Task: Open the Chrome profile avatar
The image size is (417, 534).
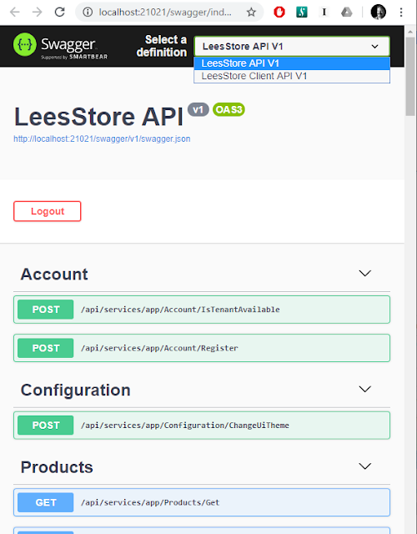Action: pyautogui.click(x=378, y=13)
